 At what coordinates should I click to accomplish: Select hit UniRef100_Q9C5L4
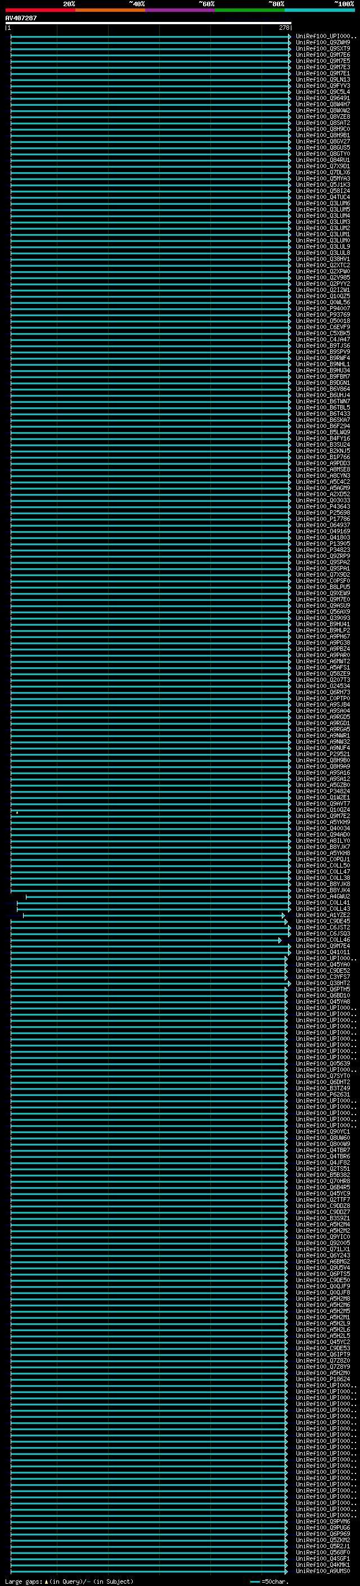323,92
